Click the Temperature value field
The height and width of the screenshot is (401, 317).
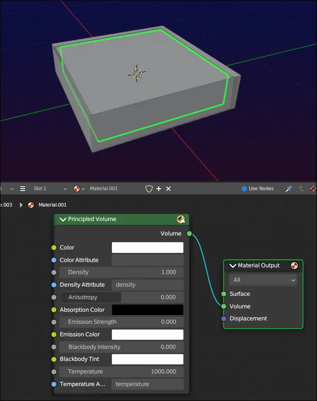coord(122,372)
